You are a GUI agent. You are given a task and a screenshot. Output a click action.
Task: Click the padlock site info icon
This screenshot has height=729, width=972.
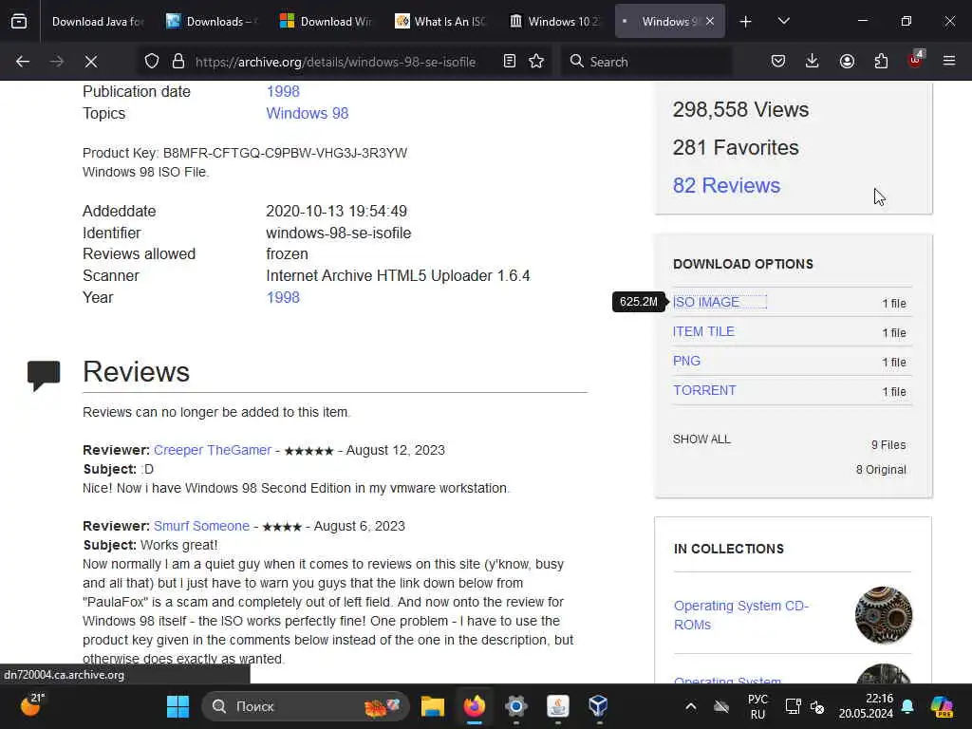[178, 62]
